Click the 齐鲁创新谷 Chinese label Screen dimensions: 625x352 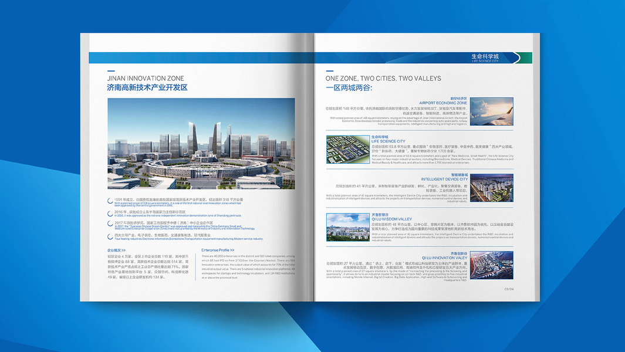tap(459, 253)
